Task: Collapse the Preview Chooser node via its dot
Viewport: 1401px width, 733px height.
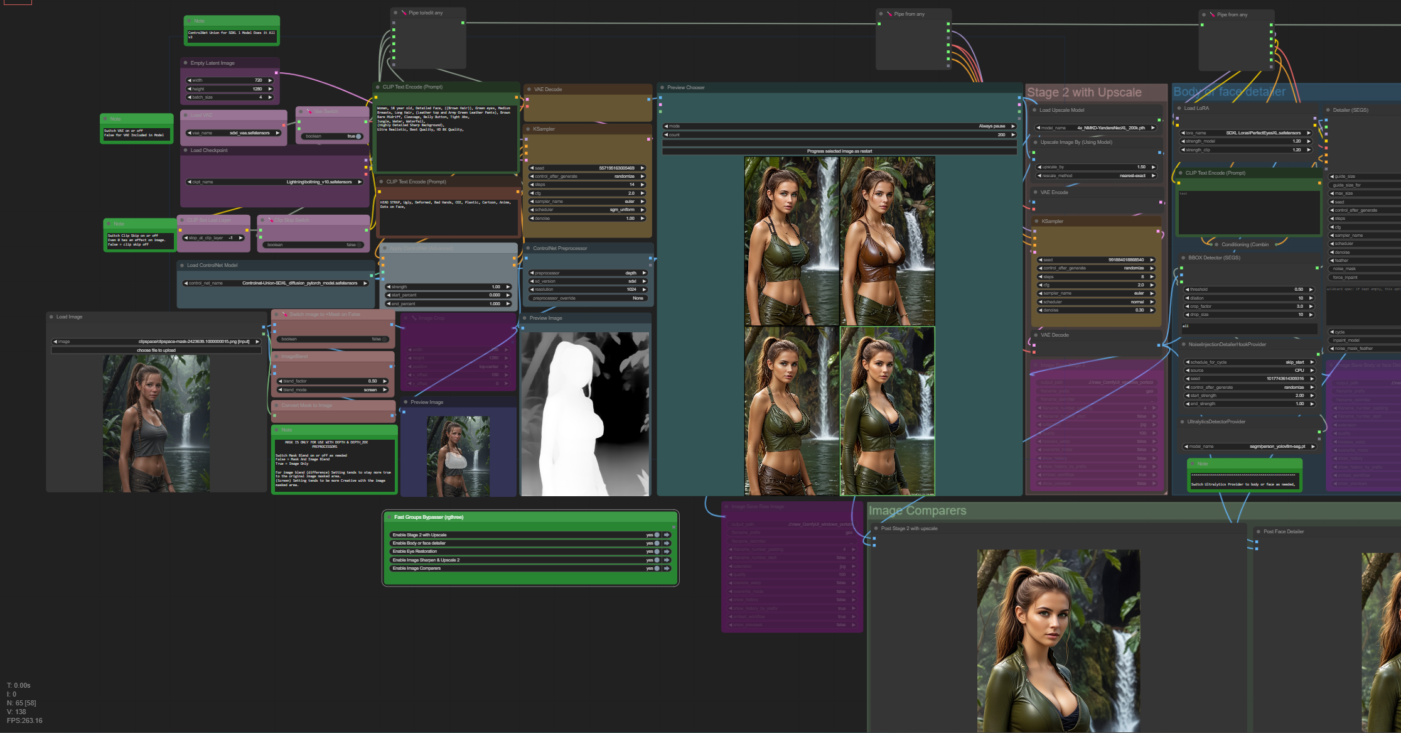Action: click(663, 88)
